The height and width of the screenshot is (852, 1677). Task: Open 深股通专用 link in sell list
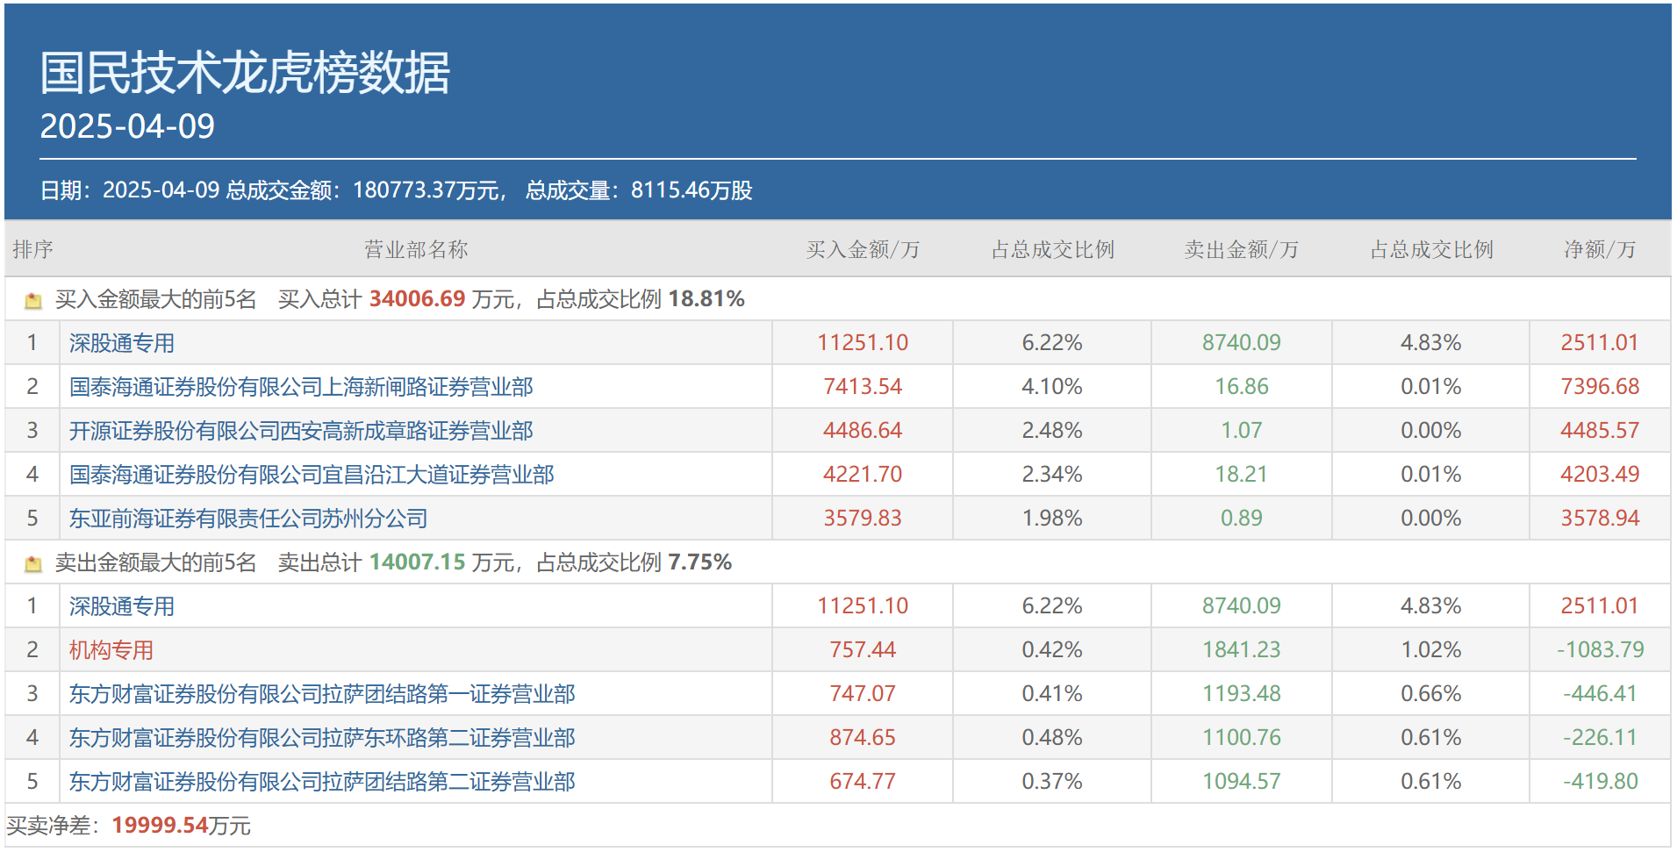(x=122, y=606)
